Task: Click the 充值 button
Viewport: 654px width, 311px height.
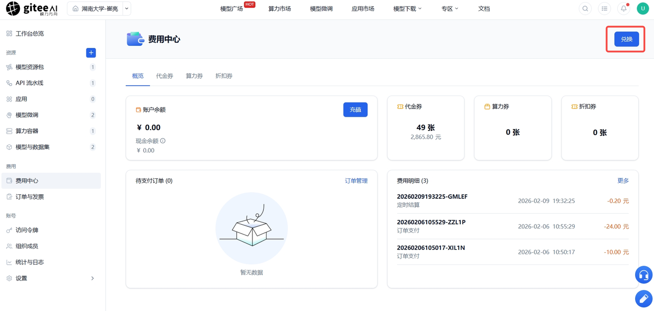Action: (x=355, y=110)
